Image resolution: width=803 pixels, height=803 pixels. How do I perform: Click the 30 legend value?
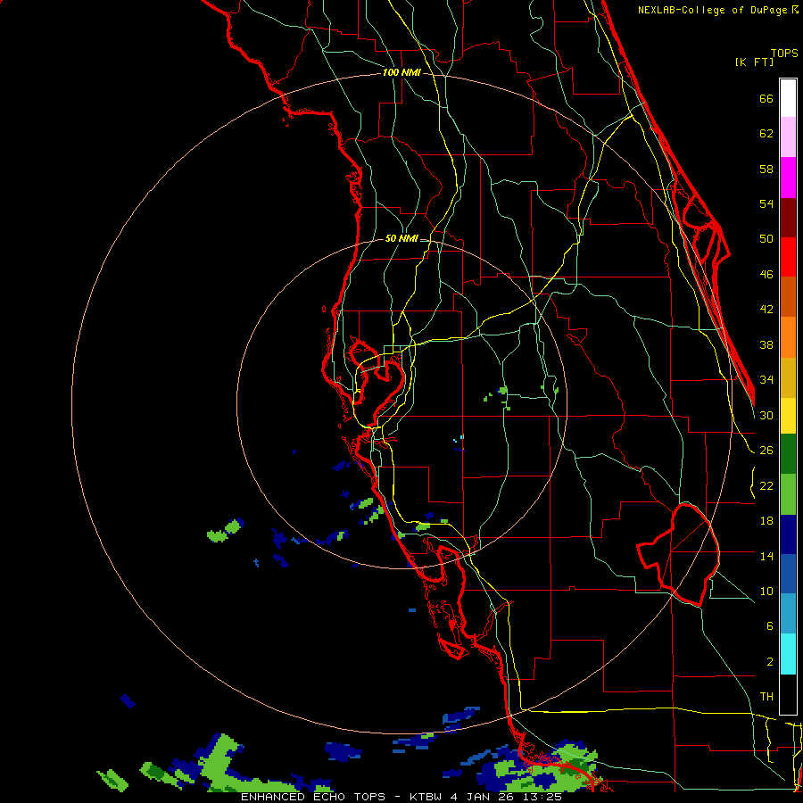pyautogui.click(x=766, y=415)
